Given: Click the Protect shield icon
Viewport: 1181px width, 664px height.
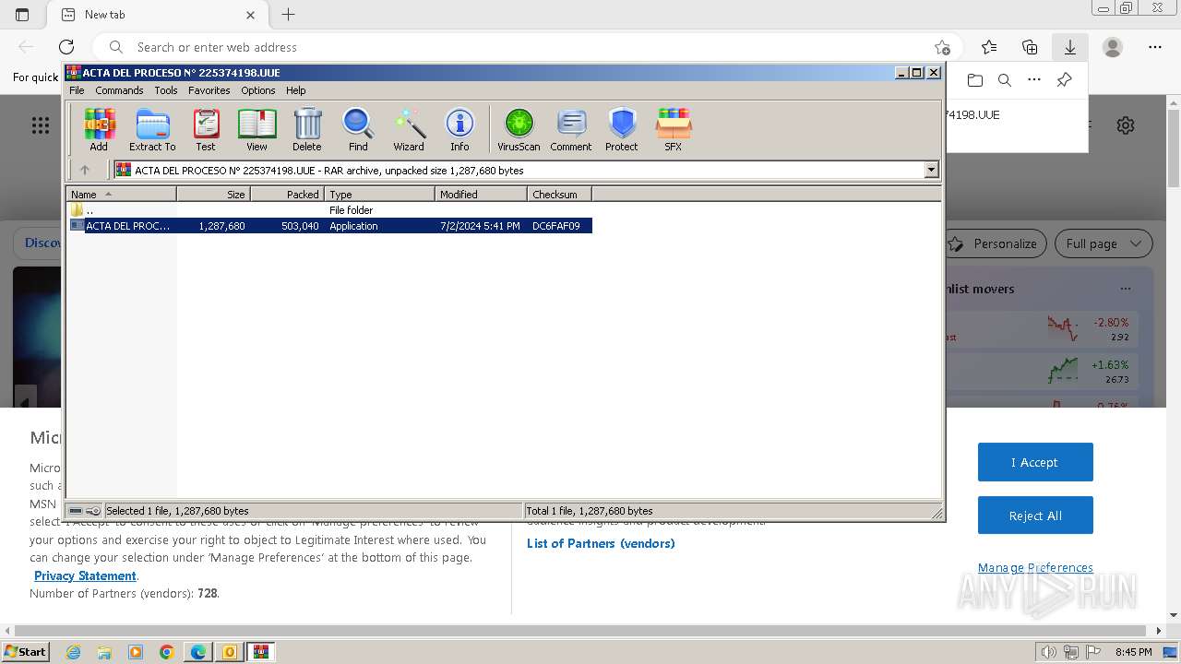Looking at the screenshot, I should click(622, 129).
